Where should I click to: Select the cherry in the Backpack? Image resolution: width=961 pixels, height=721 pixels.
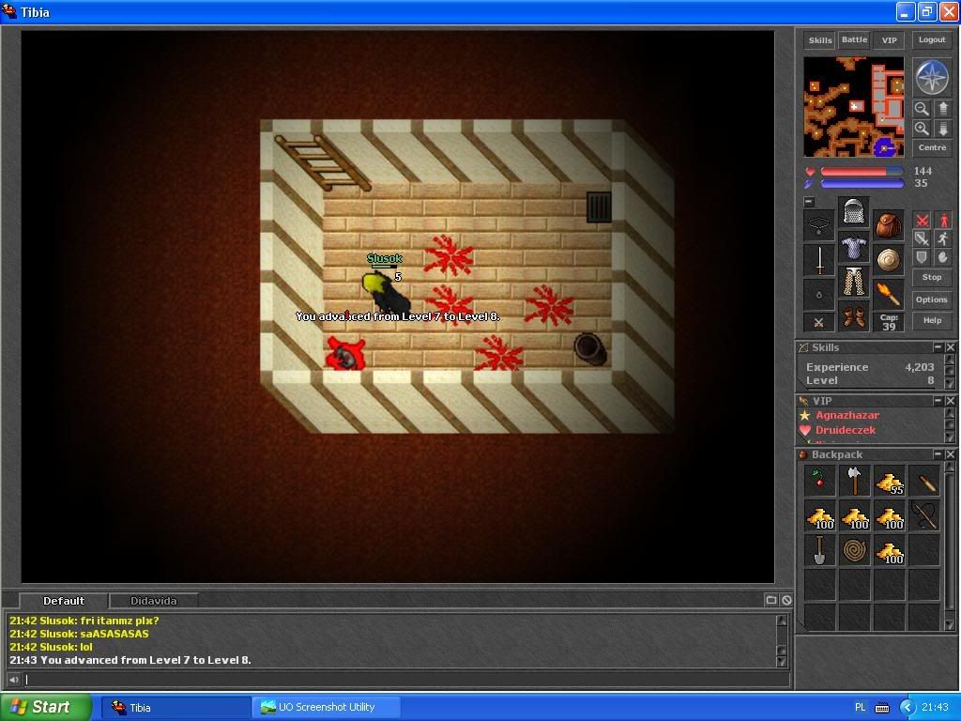[x=820, y=480]
